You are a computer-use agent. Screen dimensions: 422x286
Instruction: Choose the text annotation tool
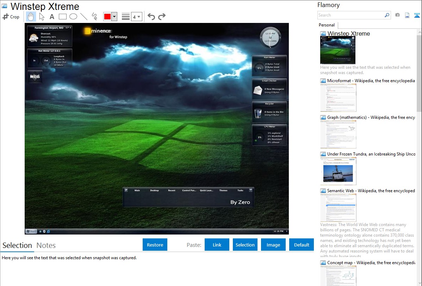52,17
